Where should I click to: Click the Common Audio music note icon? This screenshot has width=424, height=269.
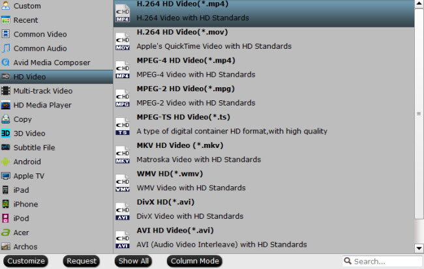pyautogui.click(x=5, y=48)
